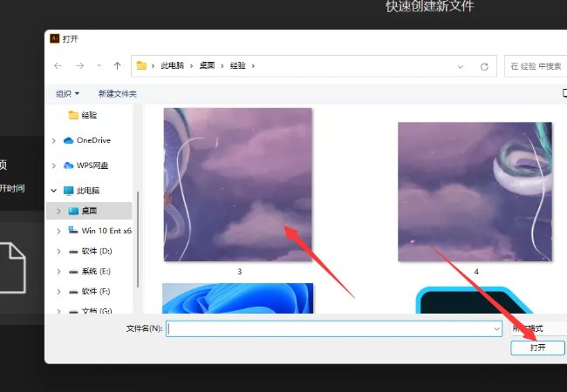Expand chevron after 经验 in path
Image resolution: width=567 pixels, height=392 pixels.
click(x=253, y=66)
